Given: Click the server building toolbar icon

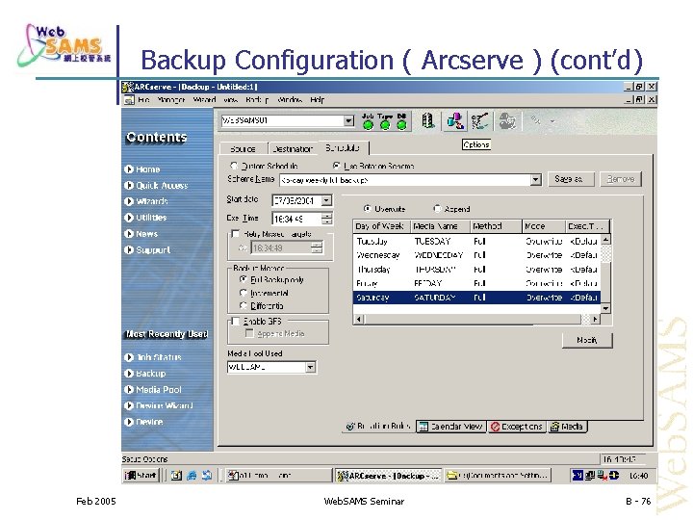Looking at the screenshot, I should [427, 120].
